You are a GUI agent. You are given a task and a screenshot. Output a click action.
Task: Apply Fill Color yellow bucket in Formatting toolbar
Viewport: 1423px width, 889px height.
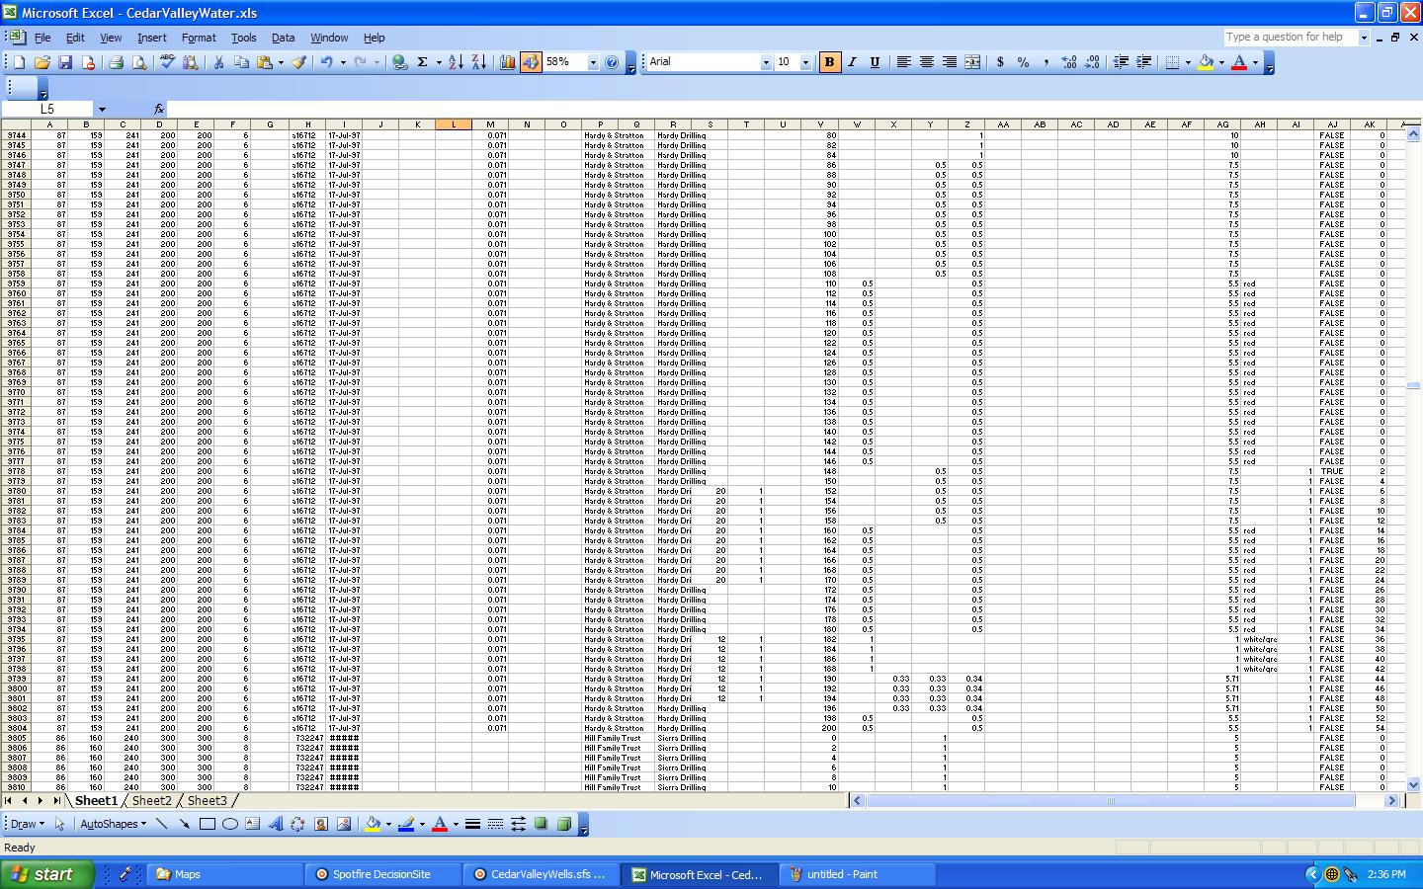pyautogui.click(x=1206, y=62)
